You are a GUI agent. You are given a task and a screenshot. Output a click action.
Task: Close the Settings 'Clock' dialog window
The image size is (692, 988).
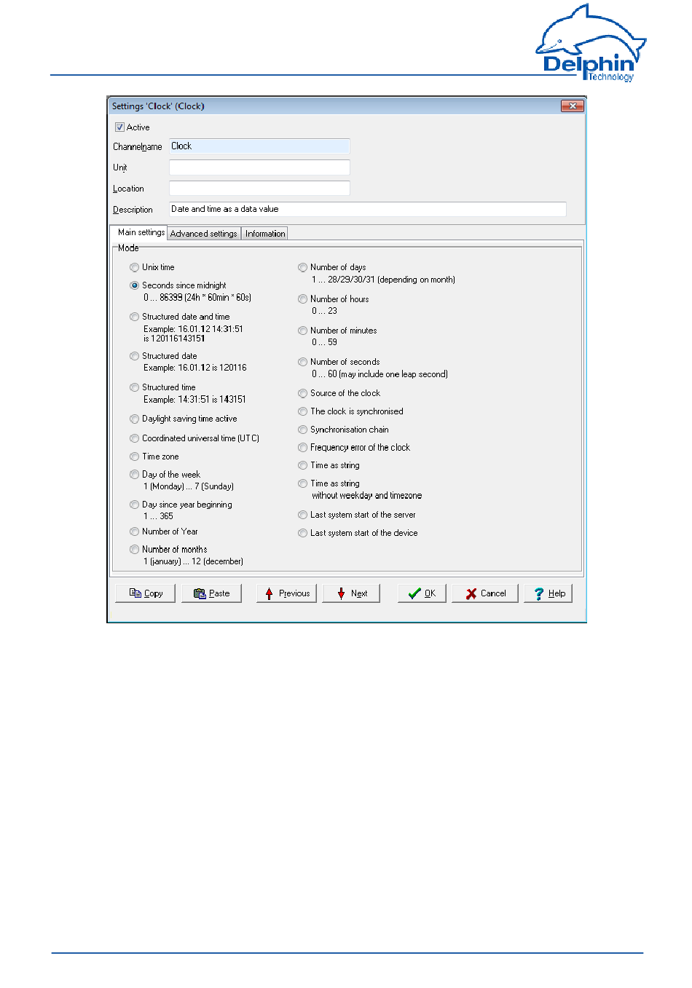(x=573, y=106)
